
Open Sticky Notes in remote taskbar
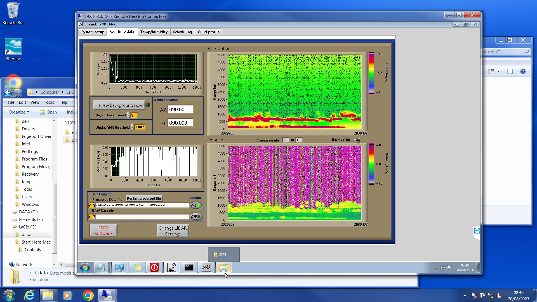(137, 268)
